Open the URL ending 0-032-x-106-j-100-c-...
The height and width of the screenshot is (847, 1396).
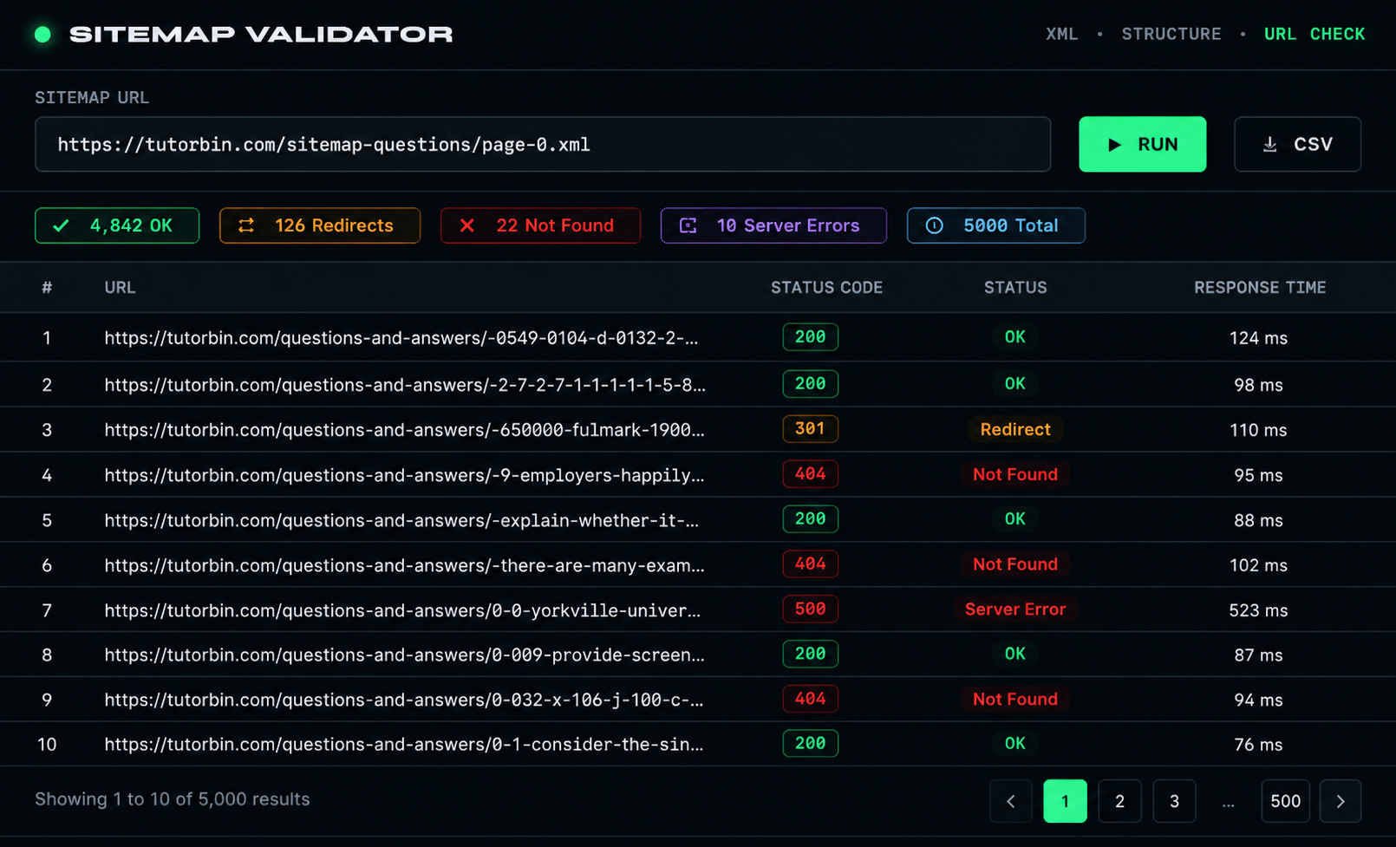[x=404, y=700]
